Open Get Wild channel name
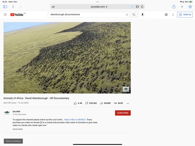Image resolution: width=195 pixels, height=146 pixels. click(x=16, y=112)
